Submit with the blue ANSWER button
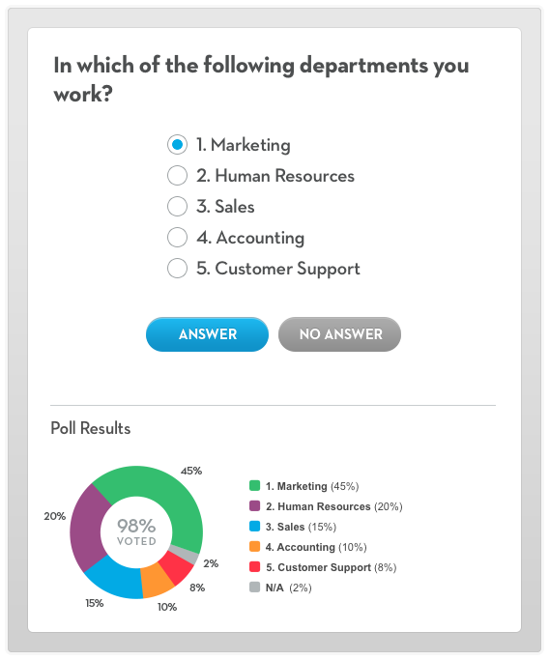 [x=207, y=334]
